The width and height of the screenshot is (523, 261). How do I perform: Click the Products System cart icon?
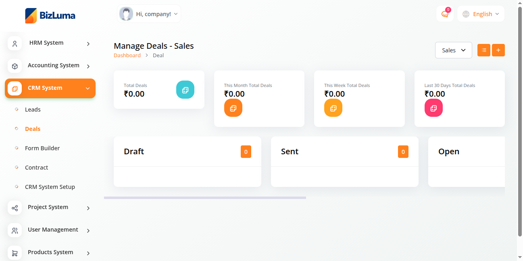[x=15, y=253]
